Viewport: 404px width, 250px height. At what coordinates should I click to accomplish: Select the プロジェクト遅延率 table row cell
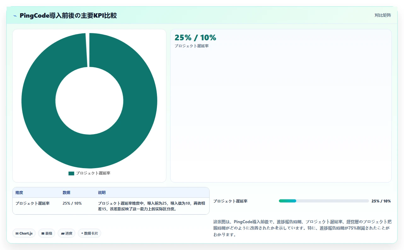click(32, 203)
